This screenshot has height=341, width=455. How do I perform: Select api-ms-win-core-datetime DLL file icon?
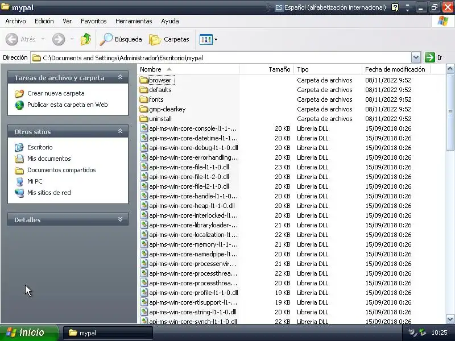click(x=144, y=138)
